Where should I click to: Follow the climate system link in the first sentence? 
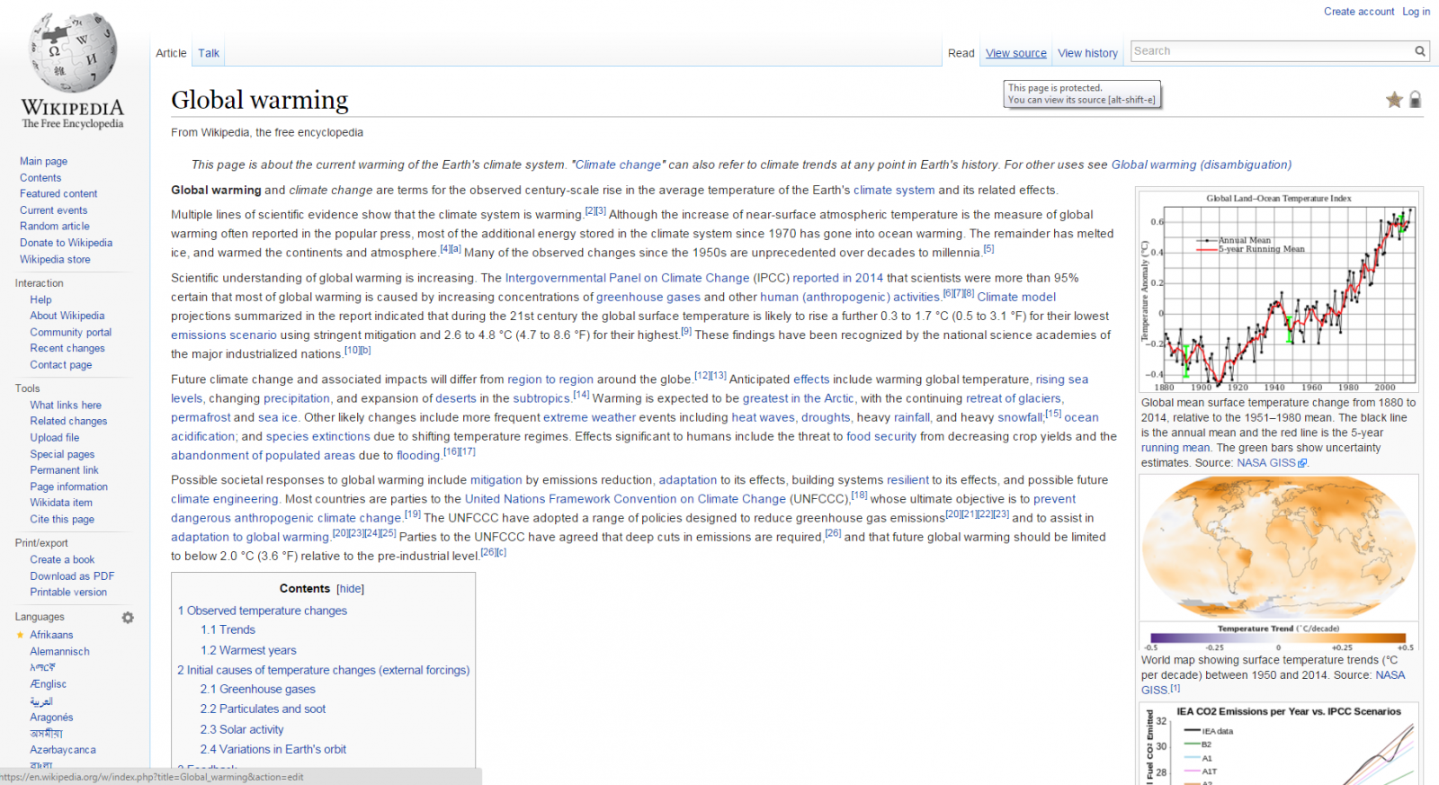point(894,191)
